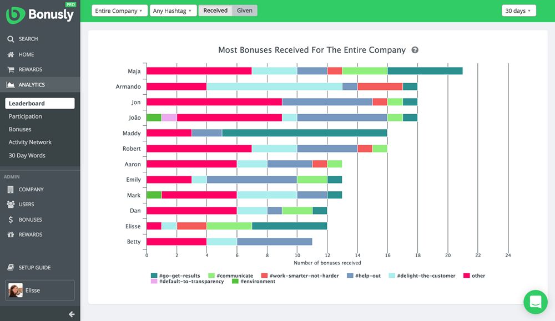Open the chat bubble widget

(535, 302)
